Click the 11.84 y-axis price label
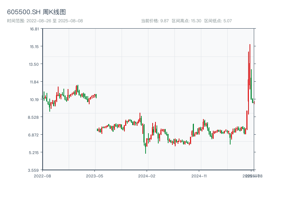This screenshot has height=212, width=282. [x=34, y=82]
